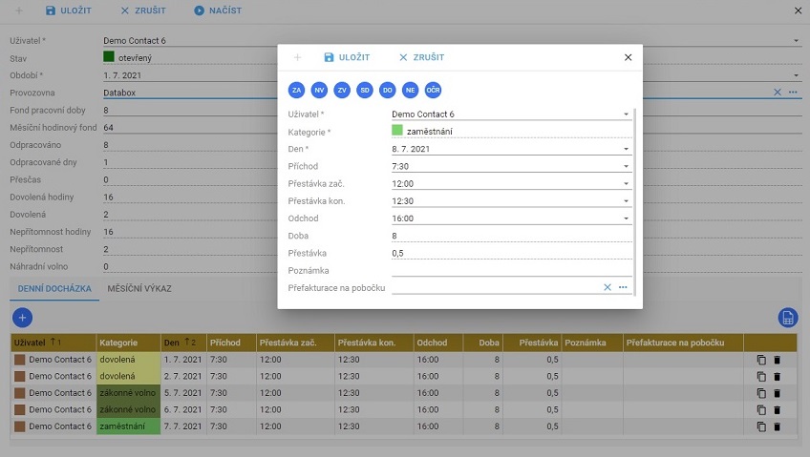Select the Denní docházka tab
Viewport: 810px width, 457px height.
click(x=53, y=288)
